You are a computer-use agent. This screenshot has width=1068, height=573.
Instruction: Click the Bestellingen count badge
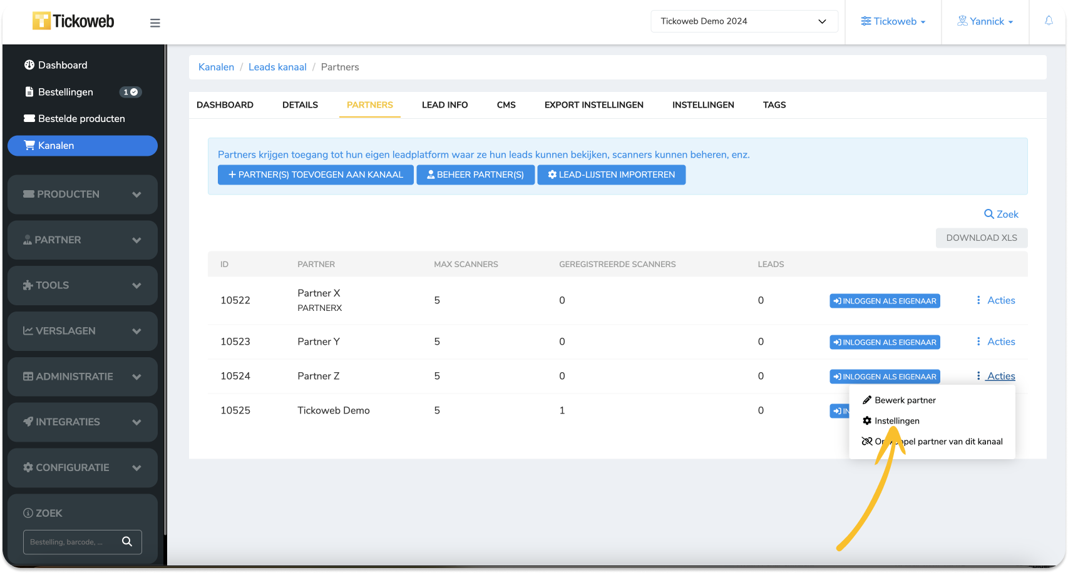(x=130, y=92)
